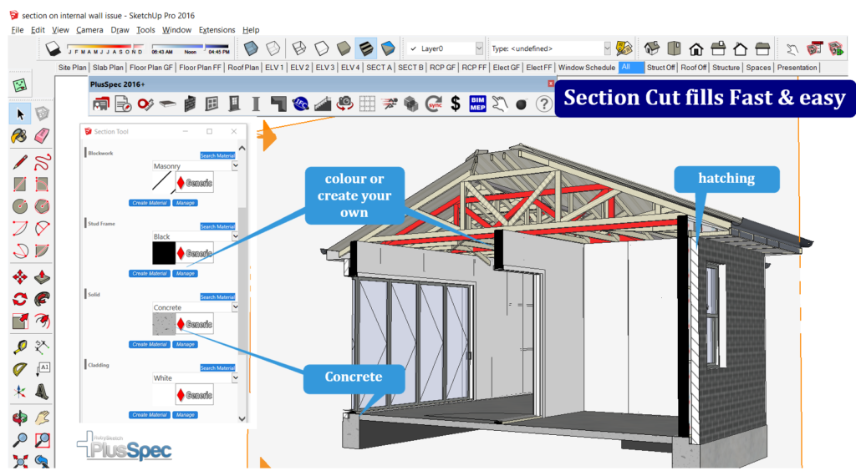Screen dimensions: 856x476
Task: Expand the White Cladding dropdown
Action: 235,377
